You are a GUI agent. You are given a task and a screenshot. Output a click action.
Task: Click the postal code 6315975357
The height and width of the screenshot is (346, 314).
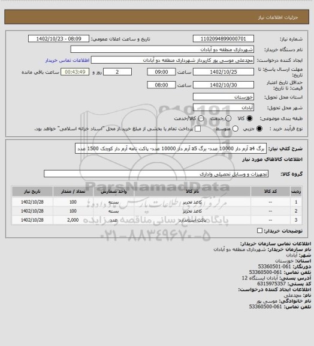pyautogui.click(x=271, y=284)
